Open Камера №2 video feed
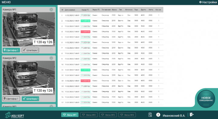Viewport: 218px width, 119px height. [x=29, y=78]
